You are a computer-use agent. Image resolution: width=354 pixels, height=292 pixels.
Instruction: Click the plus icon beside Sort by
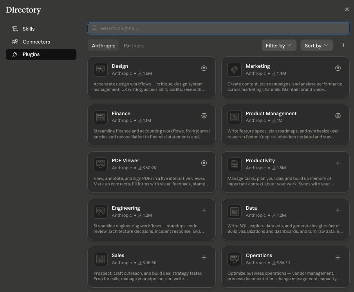(x=343, y=45)
